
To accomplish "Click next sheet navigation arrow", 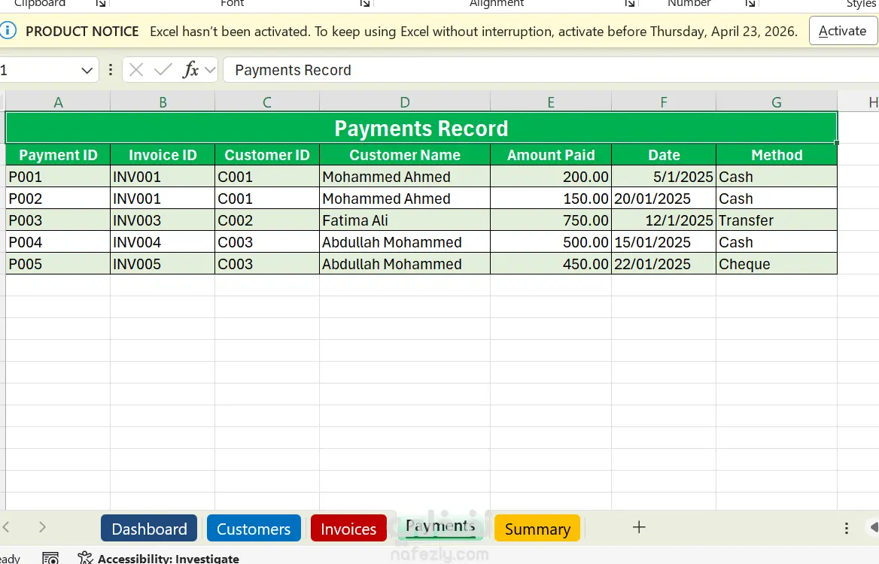I will [42, 527].
